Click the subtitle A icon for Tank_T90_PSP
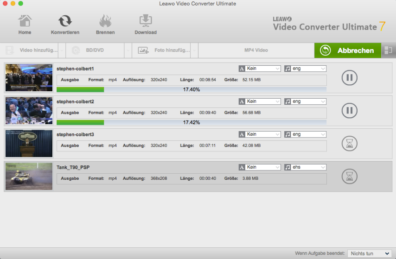Viewport: 396px width, 259px height. tap(242, 167)
